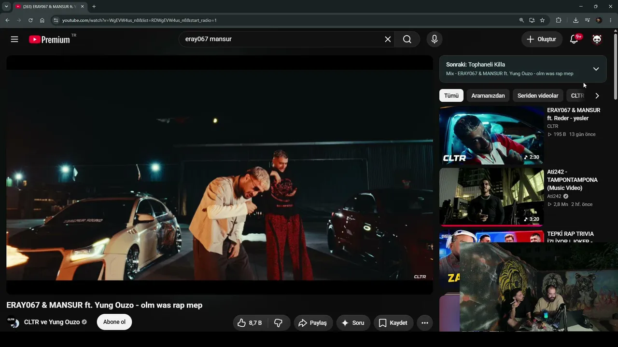Open the browser tab search dropdown
Screen dimensions: 618x347
6,6
